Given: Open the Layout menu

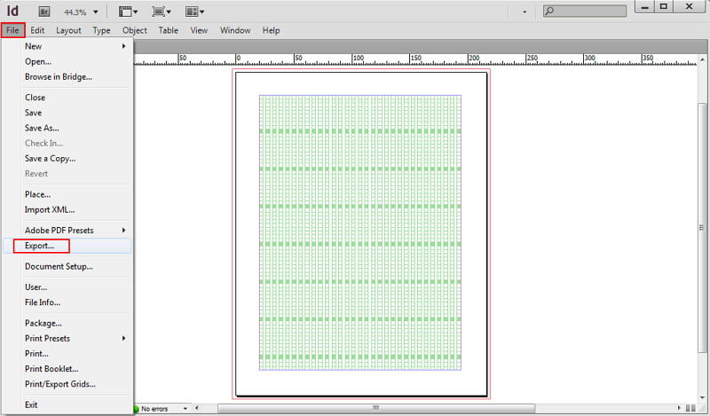Looking at the screenshot, I should 68,30.
